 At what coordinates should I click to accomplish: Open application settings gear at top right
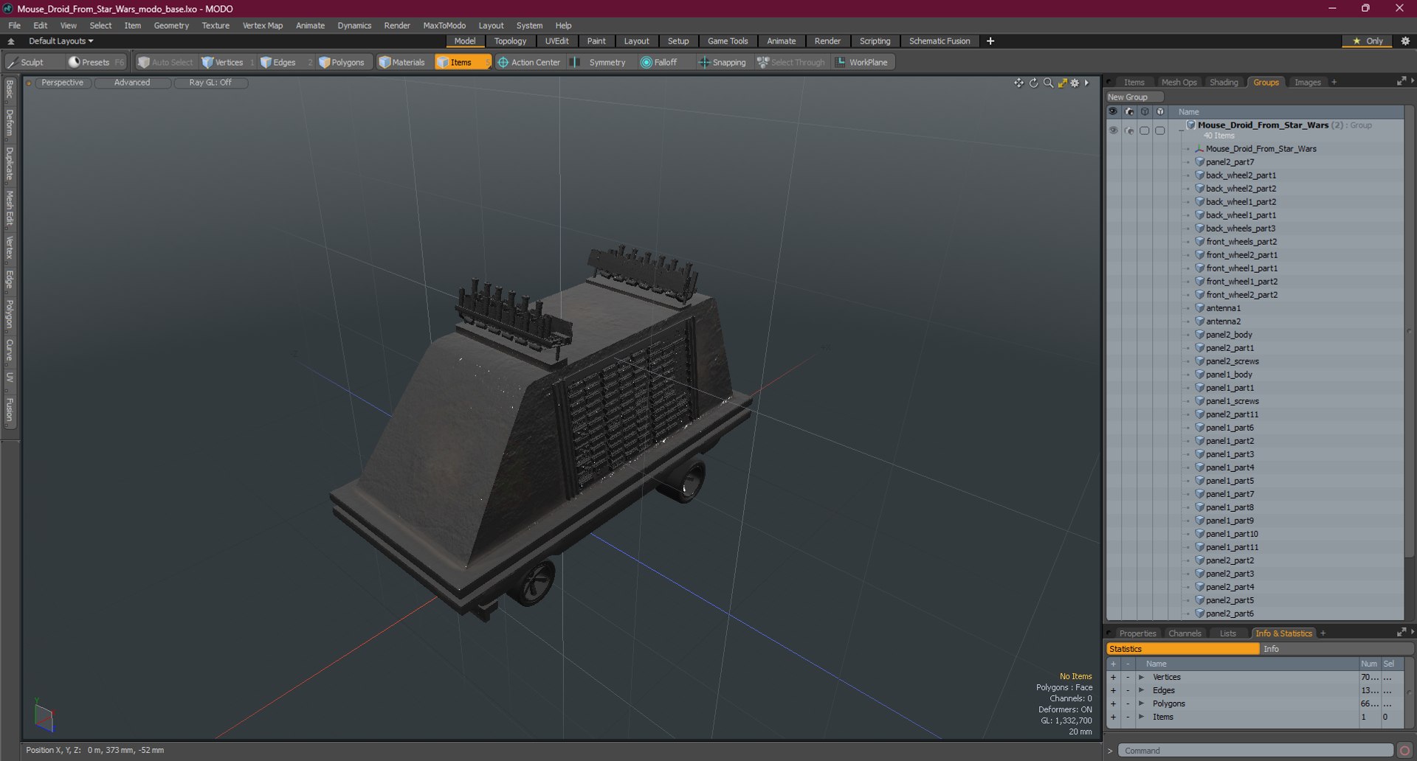(1405, 41)
